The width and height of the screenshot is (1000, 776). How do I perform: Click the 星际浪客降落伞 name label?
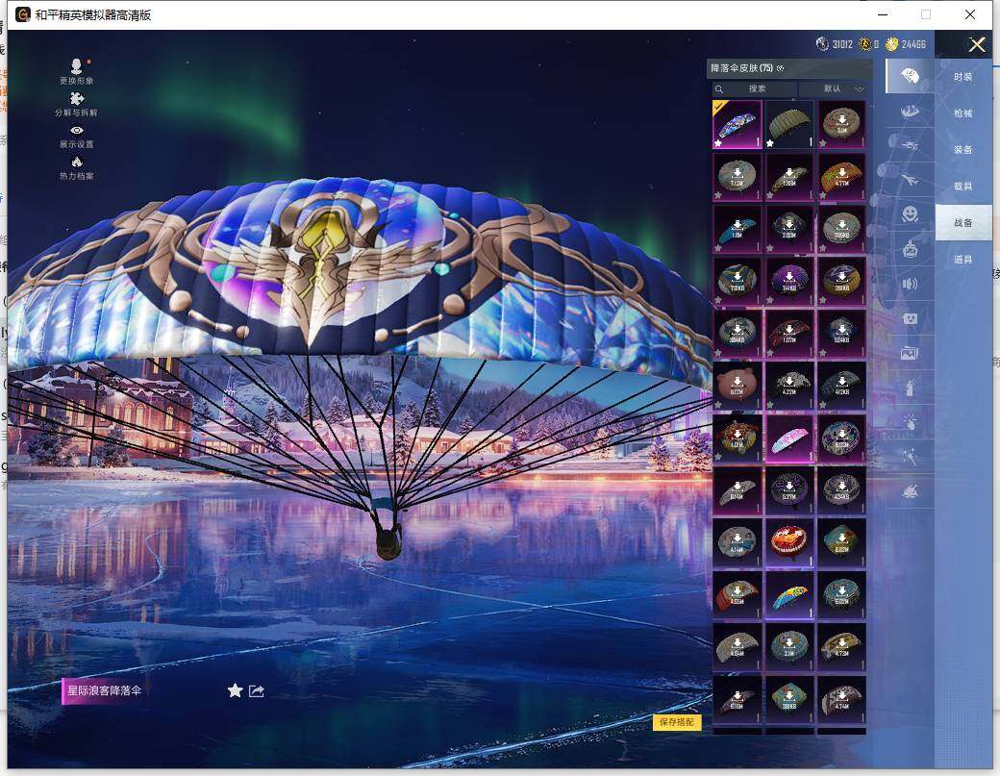(105, 690)
